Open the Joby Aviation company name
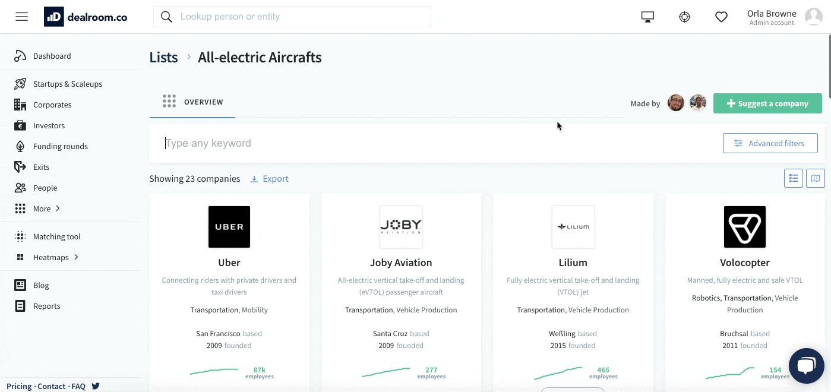831x392 pixels. point(401,263)
